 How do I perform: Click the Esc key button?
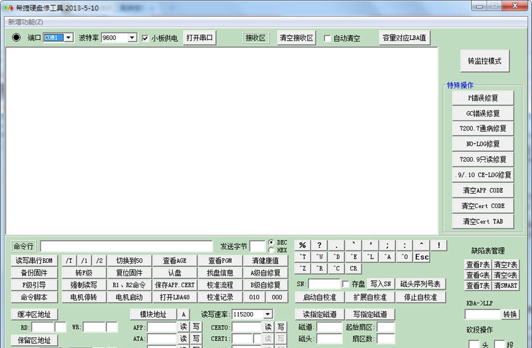click(421, 257)
